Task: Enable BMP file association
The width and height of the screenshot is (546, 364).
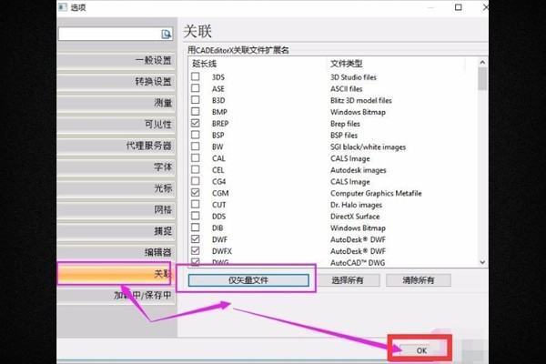Action: [196, 111]
